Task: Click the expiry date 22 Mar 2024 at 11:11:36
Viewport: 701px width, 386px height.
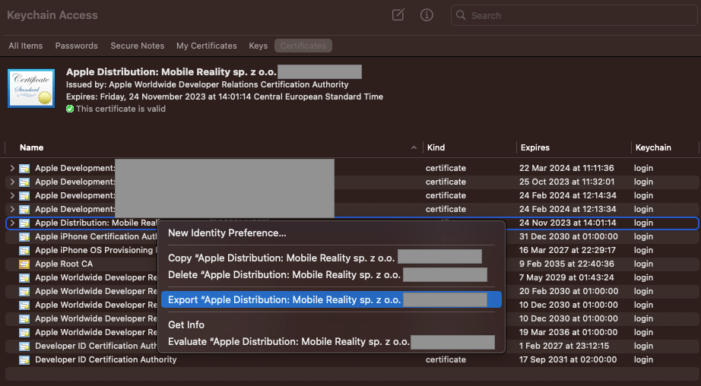Action: (566, 168)
